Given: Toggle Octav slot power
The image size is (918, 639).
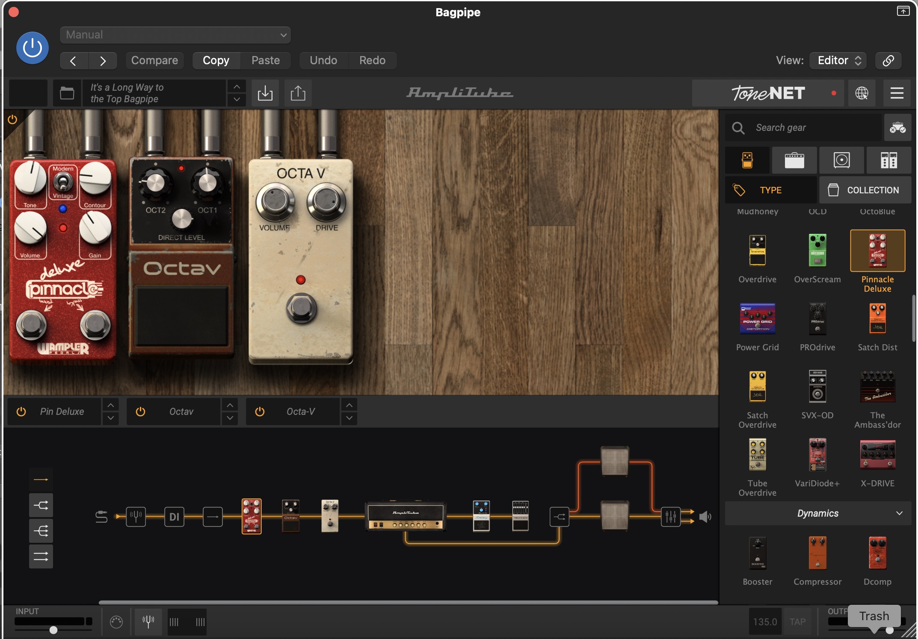Looking at the screenshot, I should pos(140,412).
